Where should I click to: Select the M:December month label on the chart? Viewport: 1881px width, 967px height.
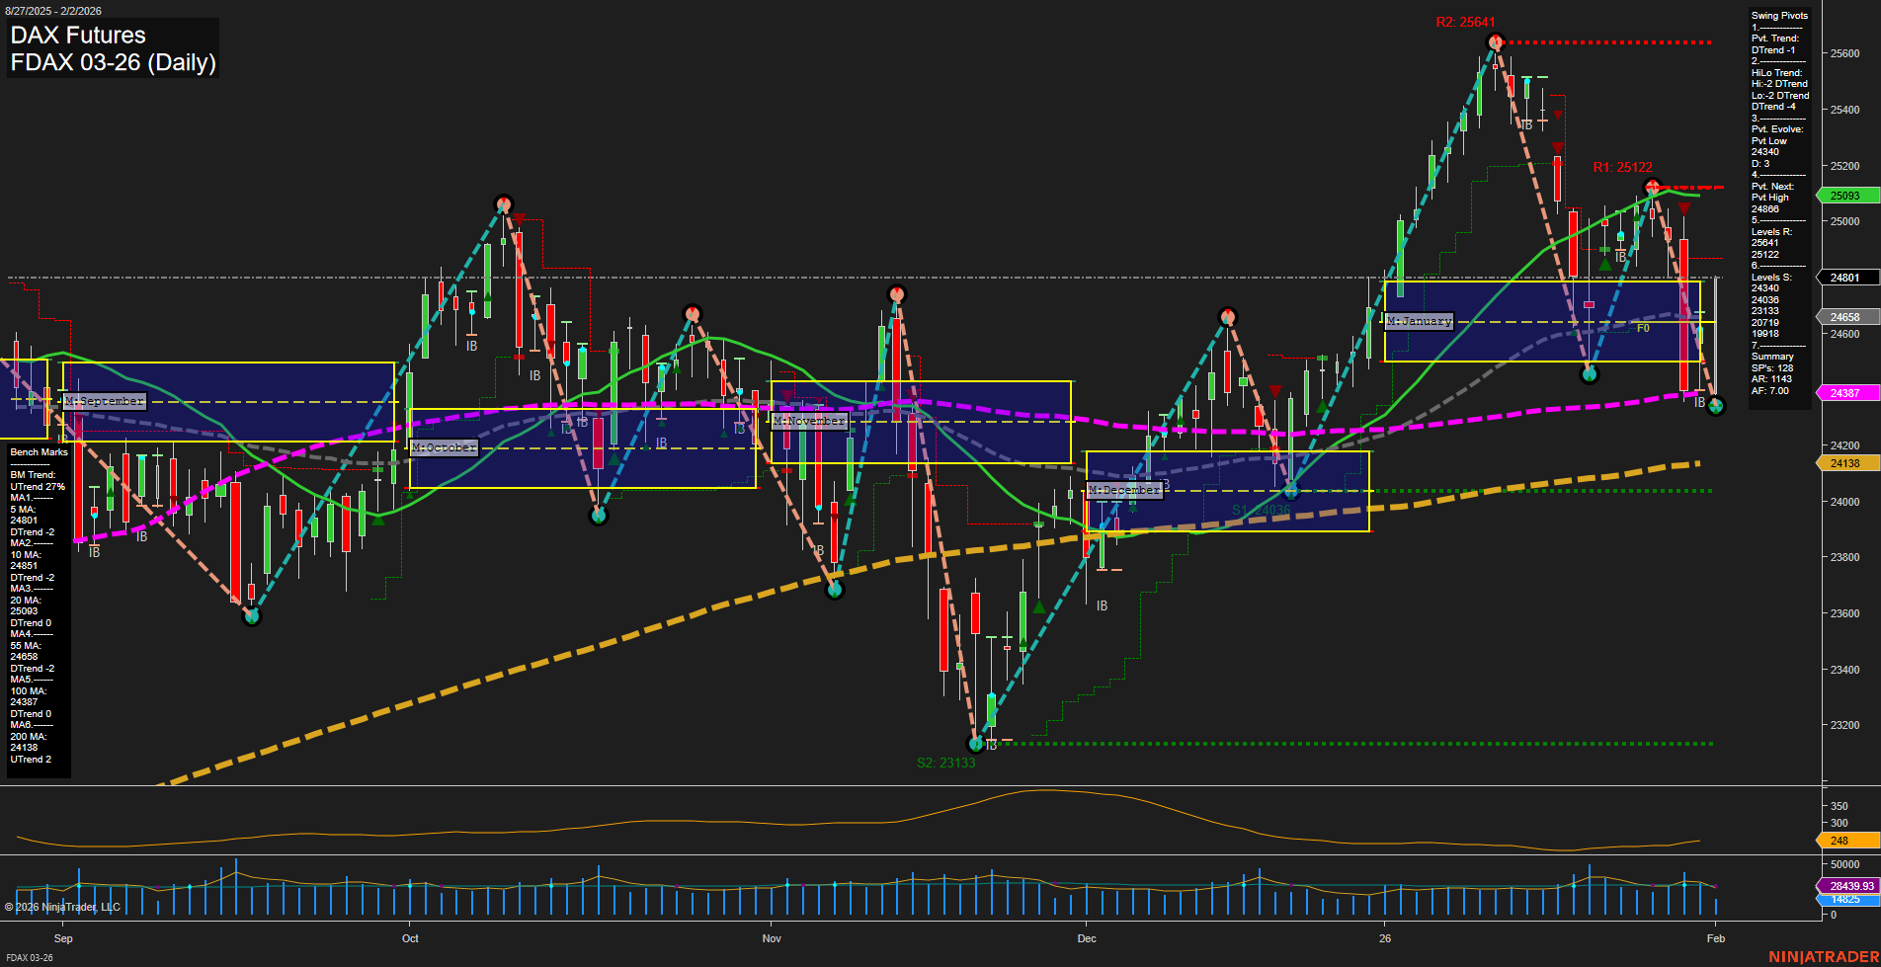pos(1124,489)
